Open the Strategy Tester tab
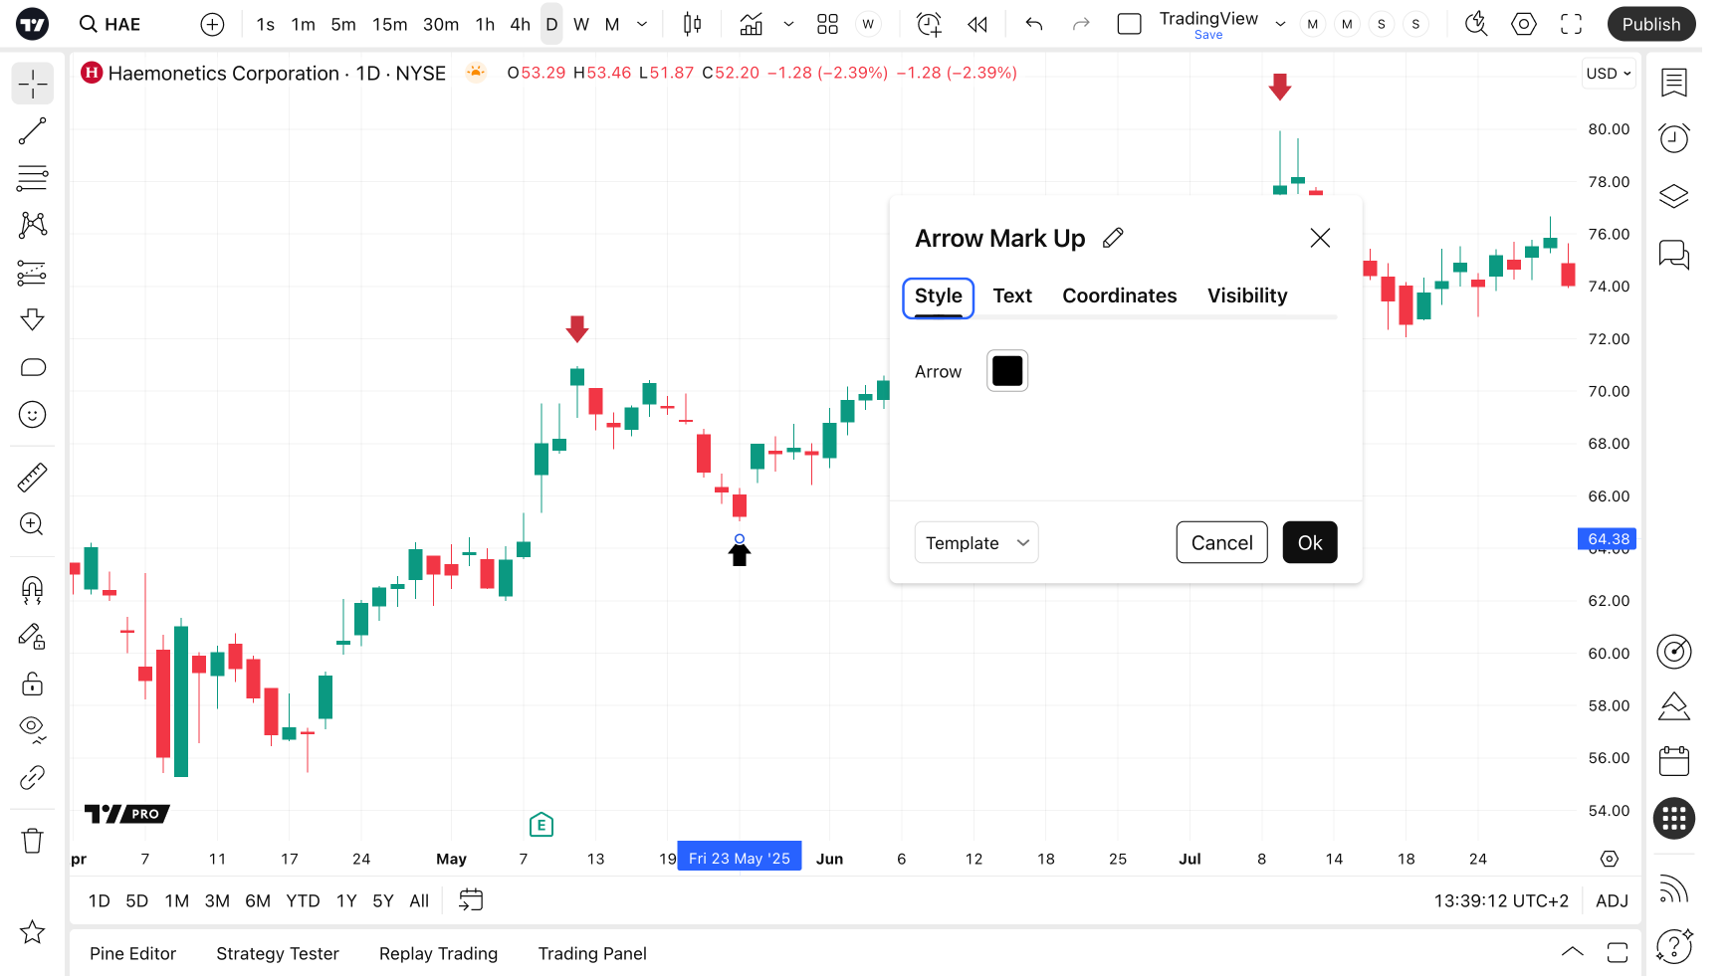The image size is (1732, 979). tap(278, 953)
